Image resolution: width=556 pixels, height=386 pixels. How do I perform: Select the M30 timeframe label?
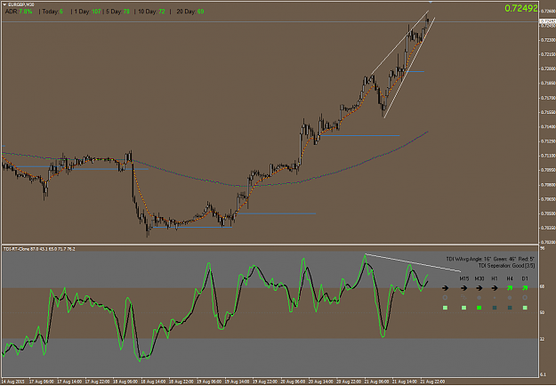[479, 278]
